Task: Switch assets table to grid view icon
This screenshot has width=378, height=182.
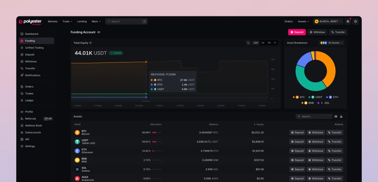Action: 336,116
